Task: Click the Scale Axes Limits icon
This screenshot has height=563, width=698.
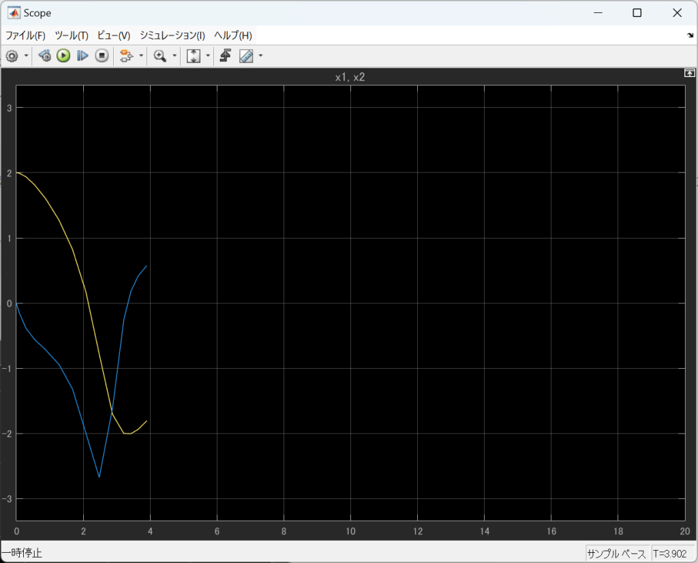Action: (193, 56)
